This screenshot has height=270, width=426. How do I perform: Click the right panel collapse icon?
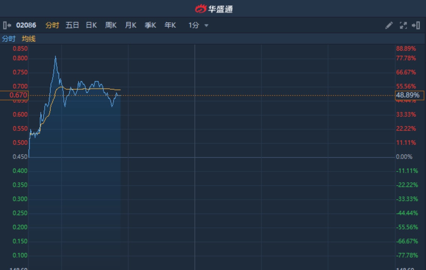coord(416,26)
